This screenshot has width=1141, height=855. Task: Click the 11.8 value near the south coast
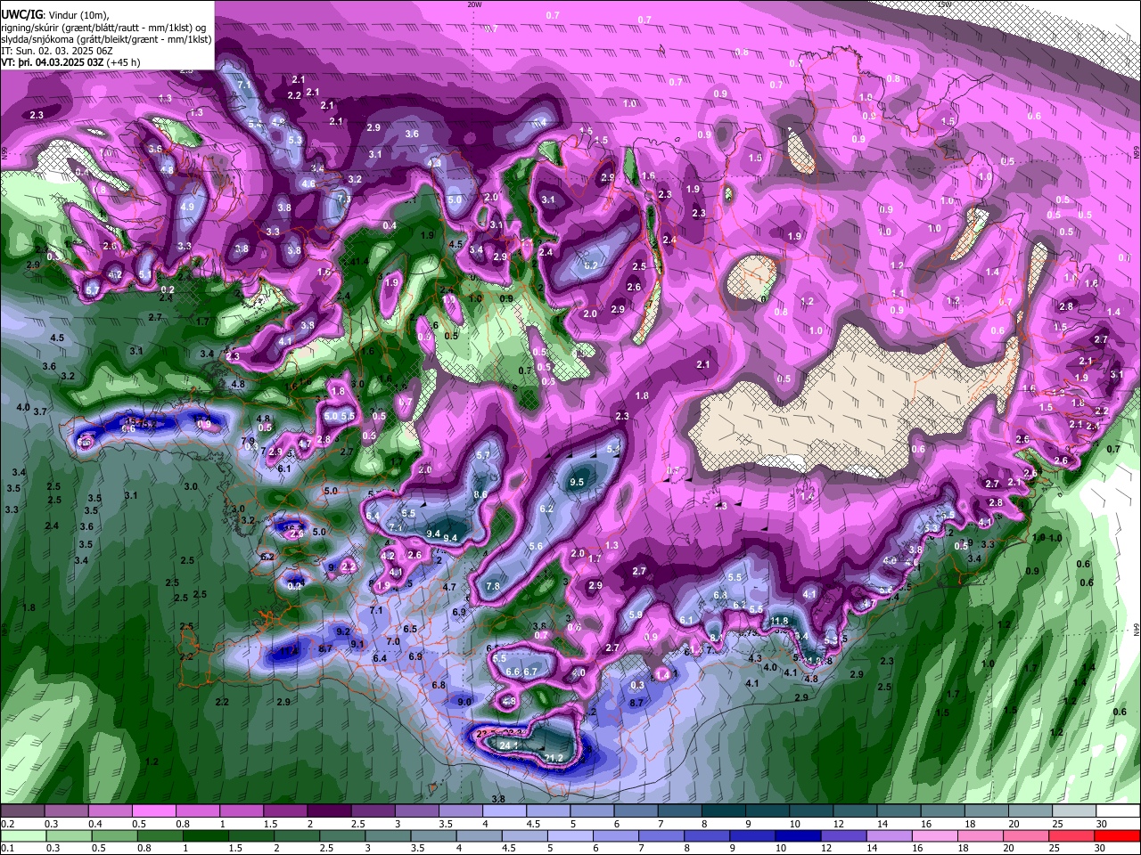point(779,621)
